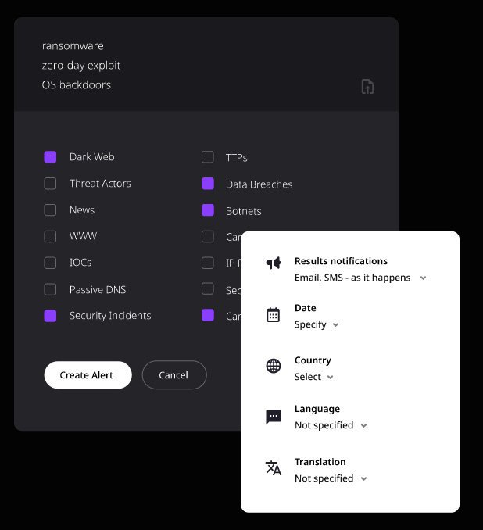Viewport: 483px width, 530px height.
Task: Disable the Security Incidents checkbox
Action: tap(50, 316)
